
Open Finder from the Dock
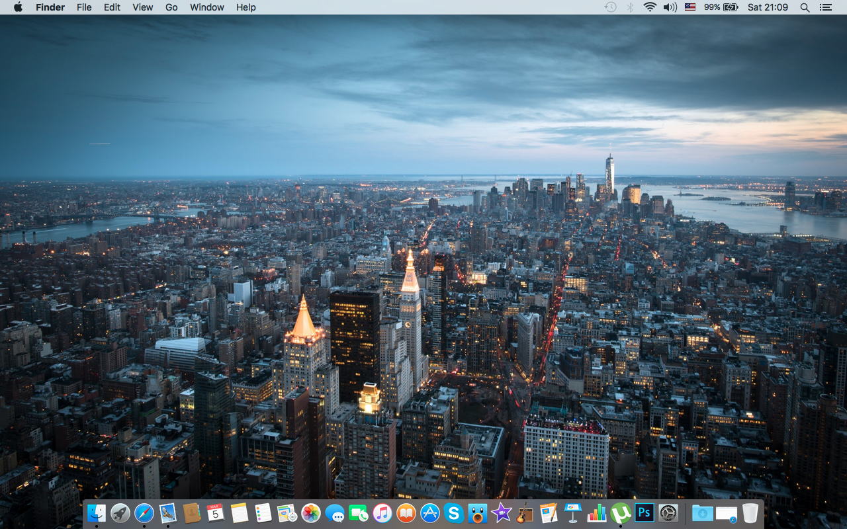97,512
